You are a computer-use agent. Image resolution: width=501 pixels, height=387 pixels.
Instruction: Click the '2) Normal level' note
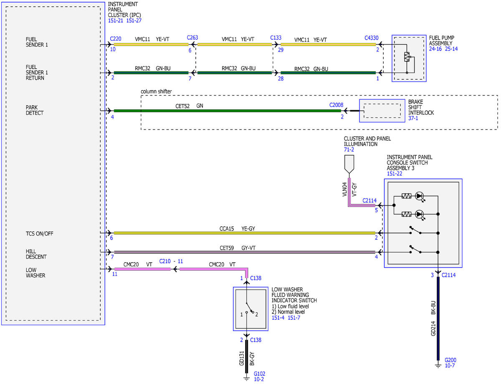coord(288,312)
